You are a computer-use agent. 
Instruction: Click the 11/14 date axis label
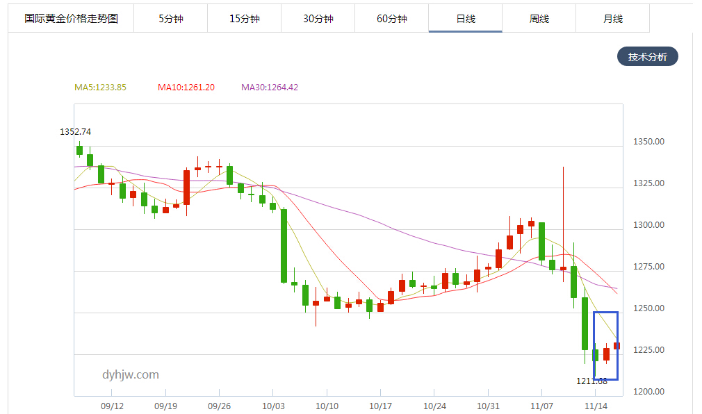click(596, 406)
